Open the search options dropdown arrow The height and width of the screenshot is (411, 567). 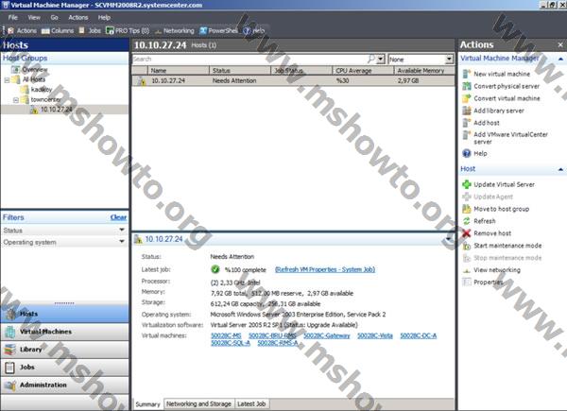point(381,59)
